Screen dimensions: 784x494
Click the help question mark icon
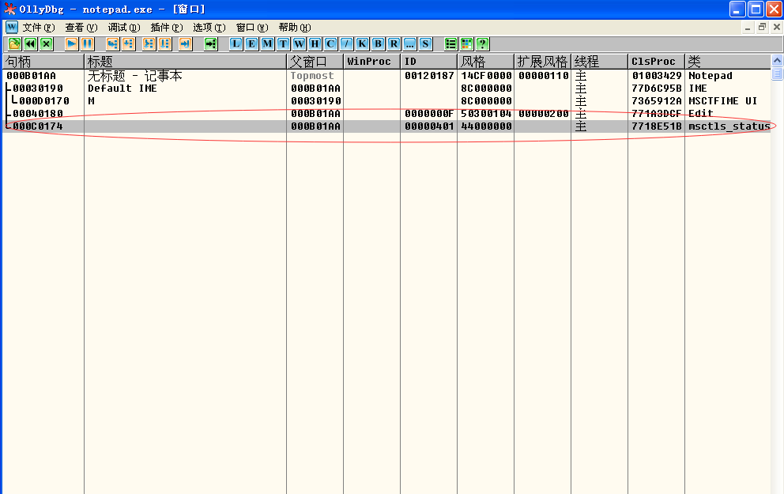483,44
